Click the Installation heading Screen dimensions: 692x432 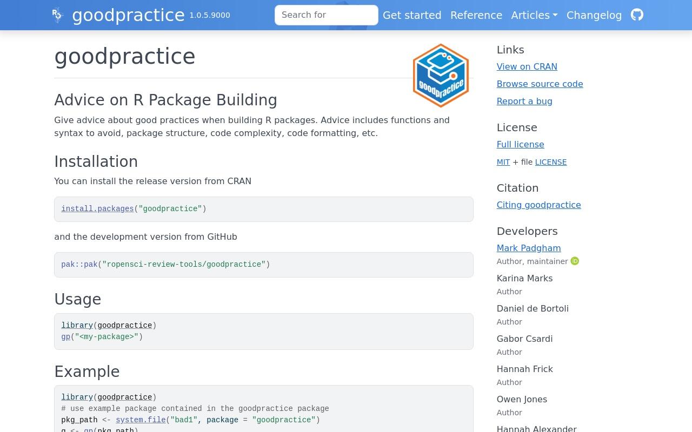tap(96, 161)
